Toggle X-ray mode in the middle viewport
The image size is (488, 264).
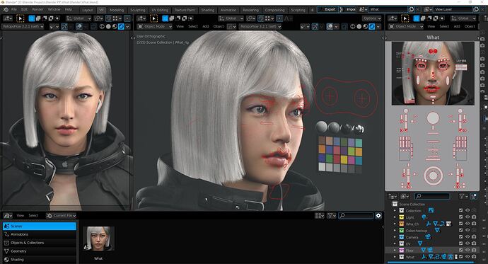344,26
